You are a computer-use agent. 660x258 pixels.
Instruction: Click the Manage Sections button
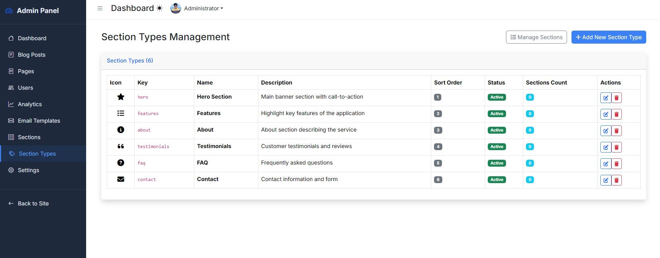tap(536, 37)
